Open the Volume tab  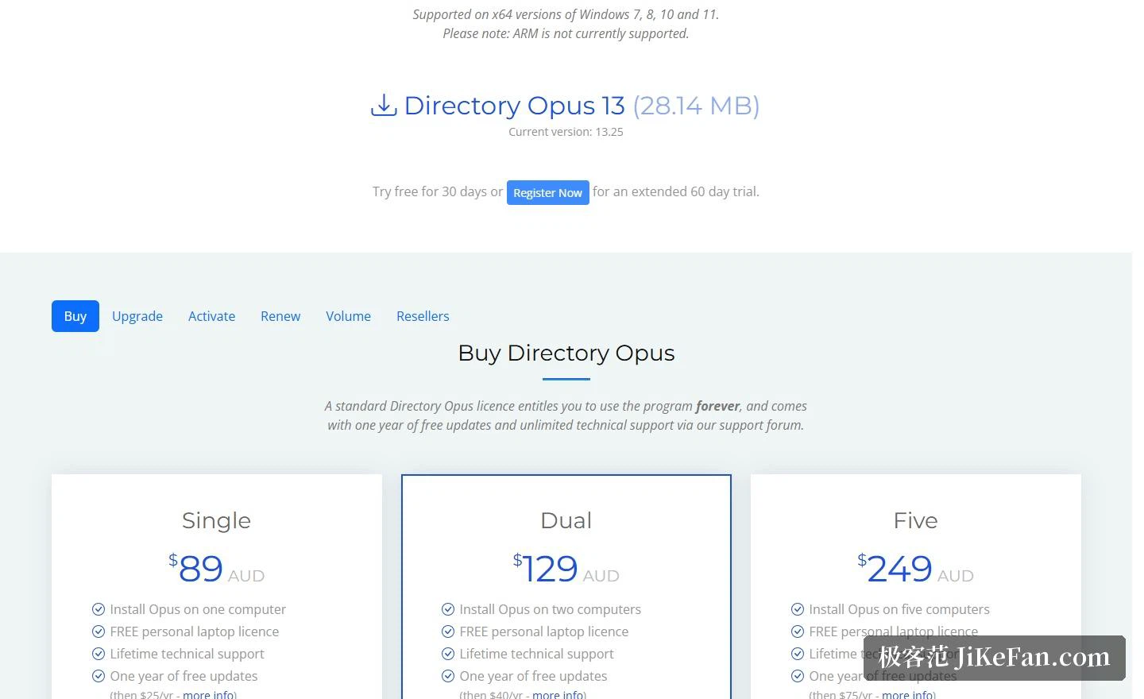coord(348,316)
